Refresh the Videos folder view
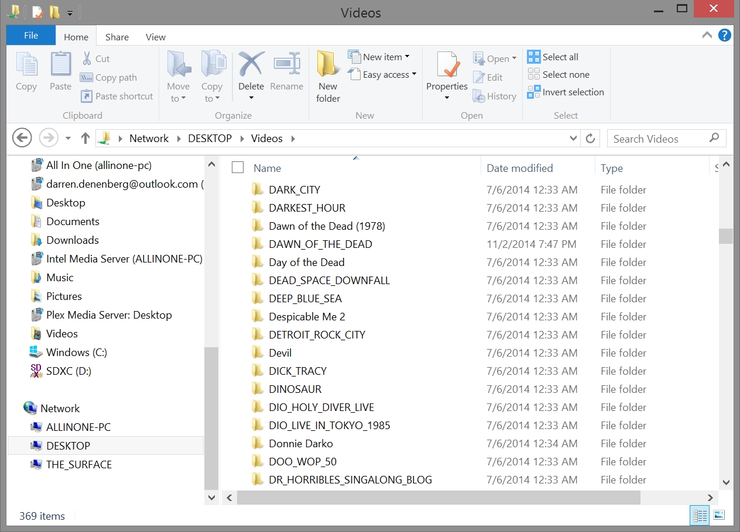Image resolution: width=740 pixels, height=532 pixels. tap(590, 139)
